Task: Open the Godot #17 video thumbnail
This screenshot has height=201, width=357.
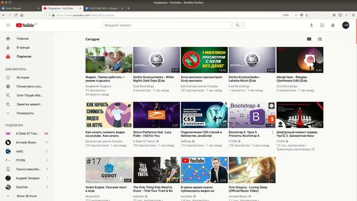Action: (109, 170)
